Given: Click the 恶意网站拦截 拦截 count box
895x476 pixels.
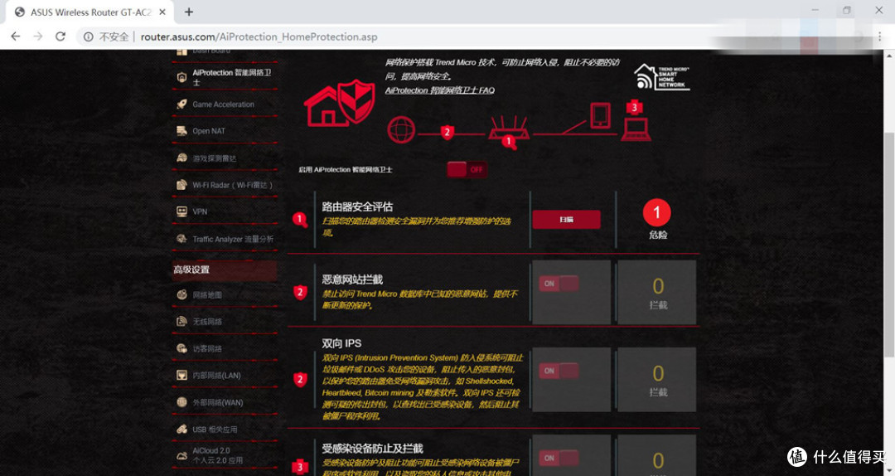Looking at the screenshot, I should [657, 293].
